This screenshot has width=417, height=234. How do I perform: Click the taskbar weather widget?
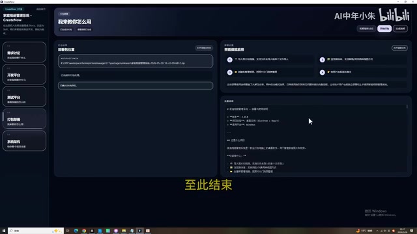[364, 231]
